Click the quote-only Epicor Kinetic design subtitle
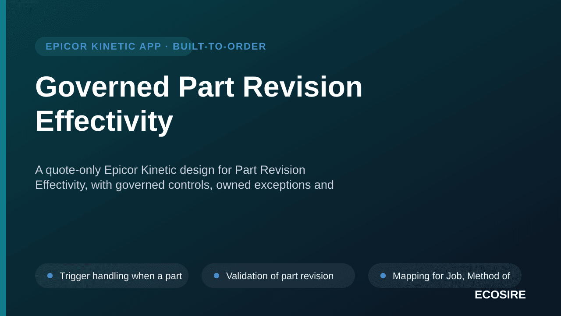The width and height of the screenshot is (561, 316). [x=185, y=177]
